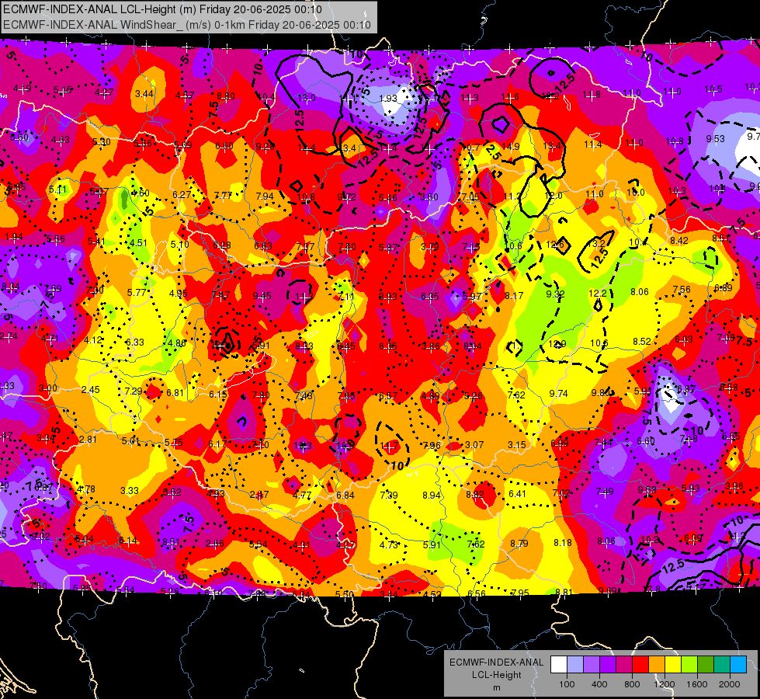760x699 pixels.
Task: Click the legend heading ECMWF-INDEX-ANAL
Action: (x=497, y=662)
